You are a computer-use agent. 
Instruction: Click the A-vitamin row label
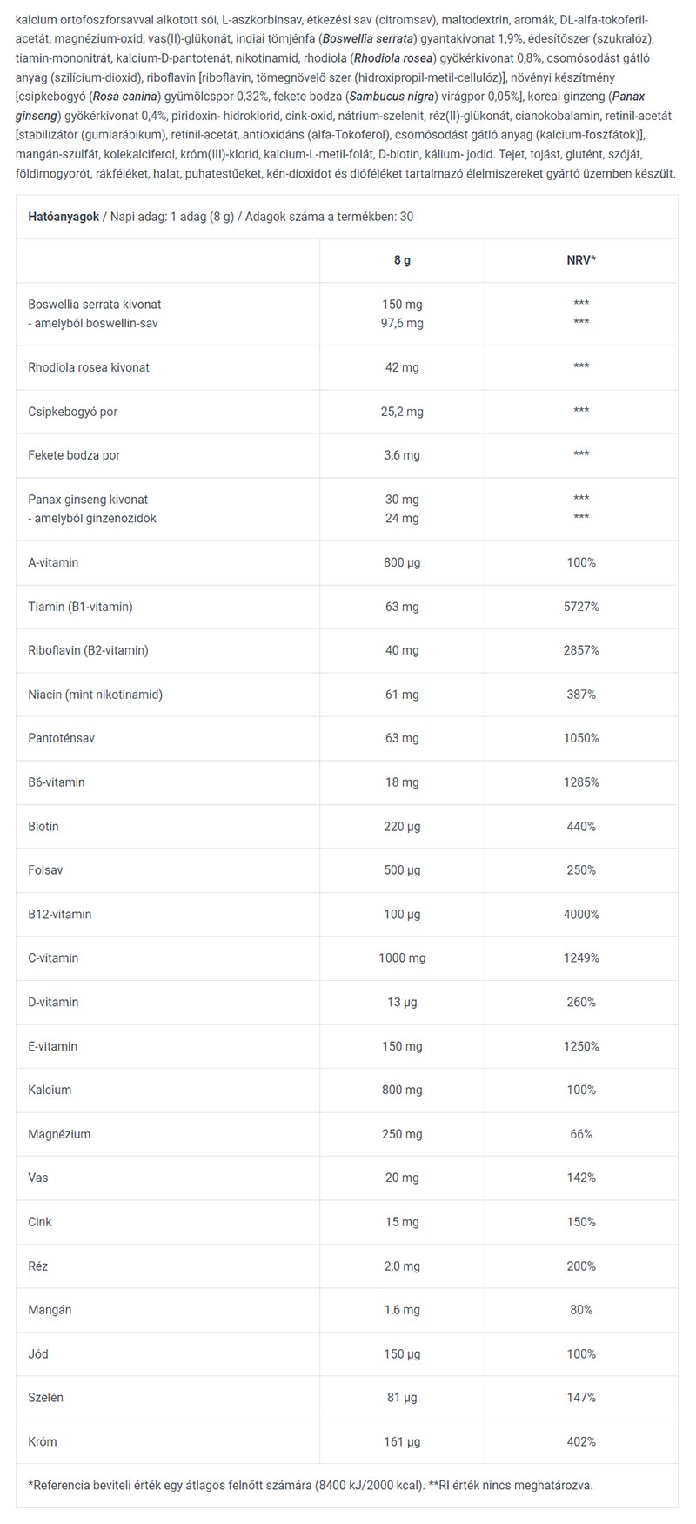click(x=53, y=562)
